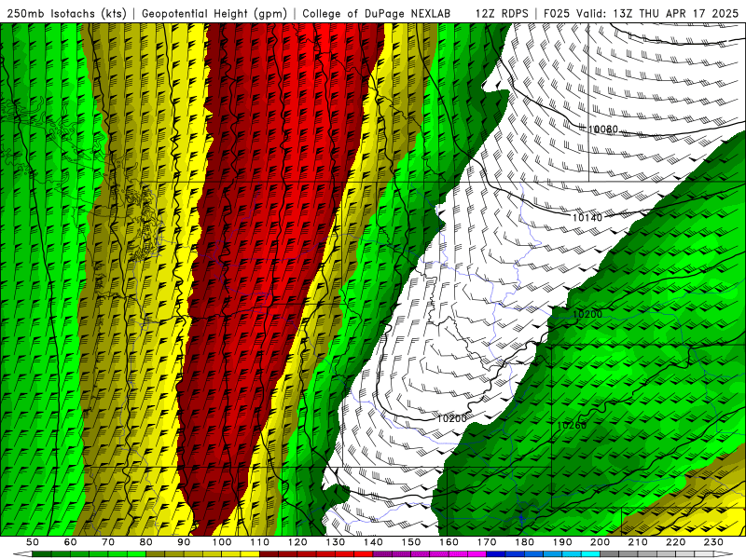
Task: Select the "Geopotential Height (gpm)" header label
Action: click(214, 13)
